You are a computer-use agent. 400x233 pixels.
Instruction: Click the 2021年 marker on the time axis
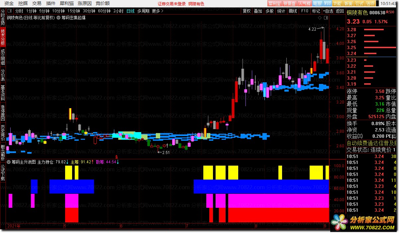[x=13, y=226]
